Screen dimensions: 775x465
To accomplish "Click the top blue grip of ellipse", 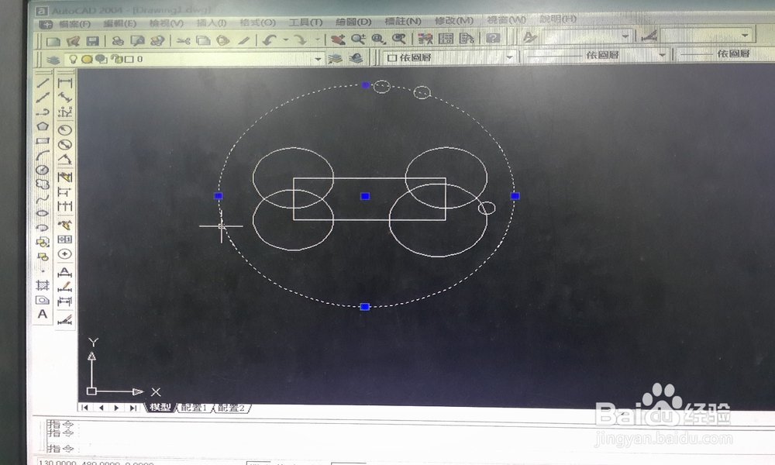I will pyautogui.click(x=365, y=85).
